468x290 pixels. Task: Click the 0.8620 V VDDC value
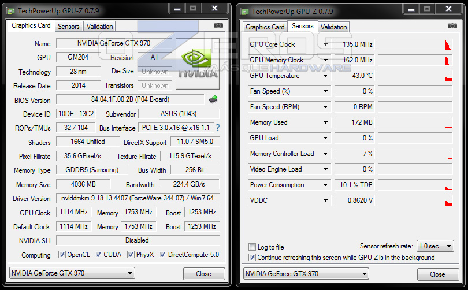click(355, 200)
